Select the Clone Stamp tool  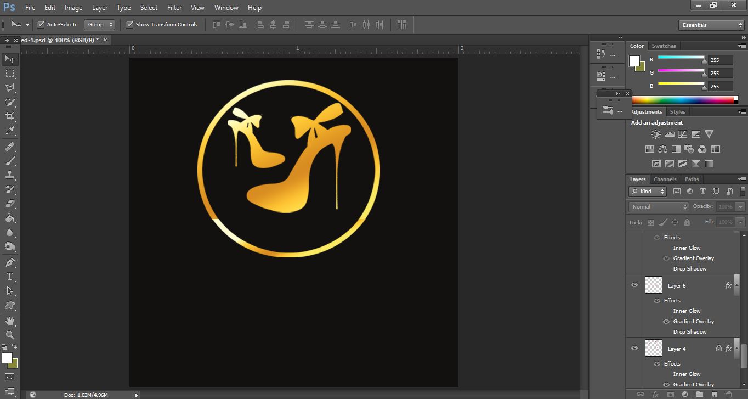[10, 175]
